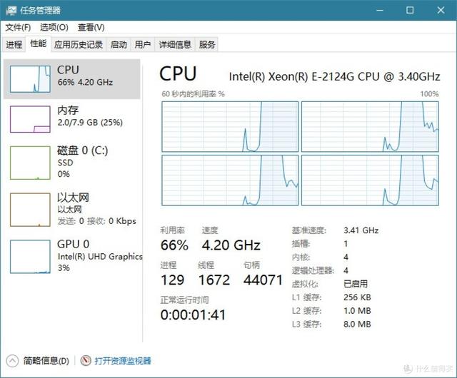Switch to the 启动 tab
Screen dimensions: 457x378
pos(119,44)
